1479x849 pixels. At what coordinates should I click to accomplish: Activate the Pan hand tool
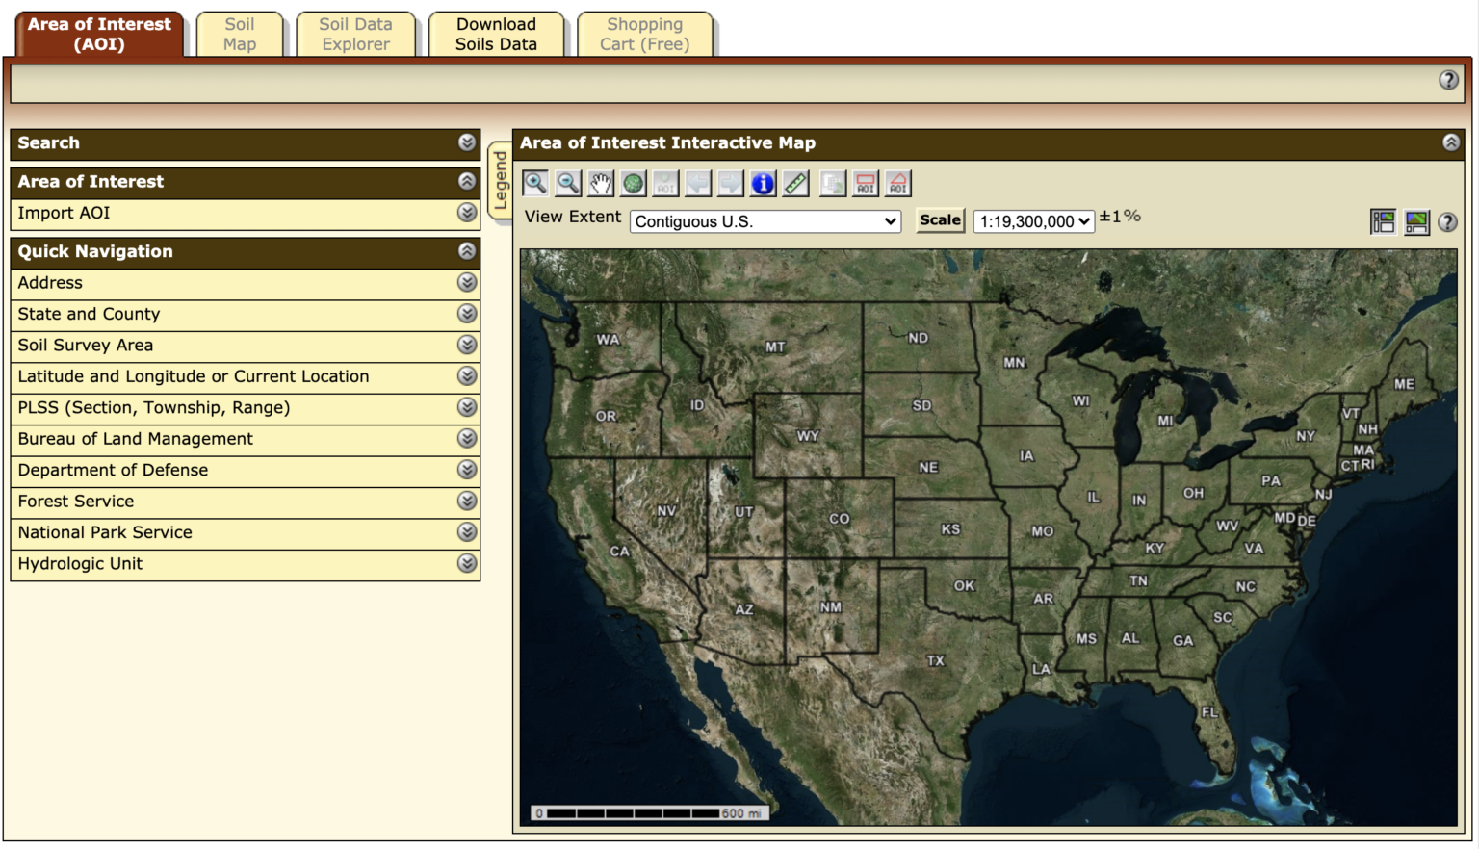(599, 183)
